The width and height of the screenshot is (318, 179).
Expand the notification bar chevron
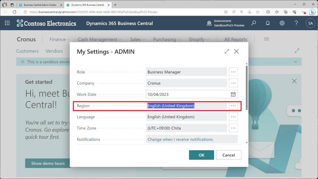click(296, 62)
